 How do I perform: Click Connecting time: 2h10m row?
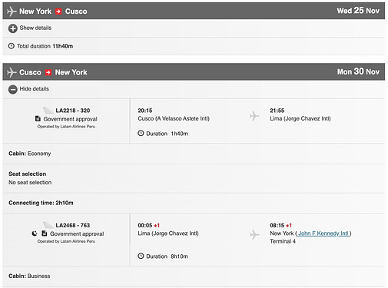coord(194,203)
